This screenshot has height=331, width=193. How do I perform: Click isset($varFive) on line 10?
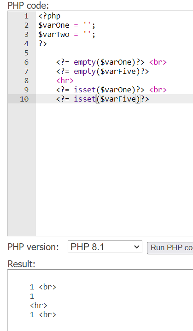point(106,99)
